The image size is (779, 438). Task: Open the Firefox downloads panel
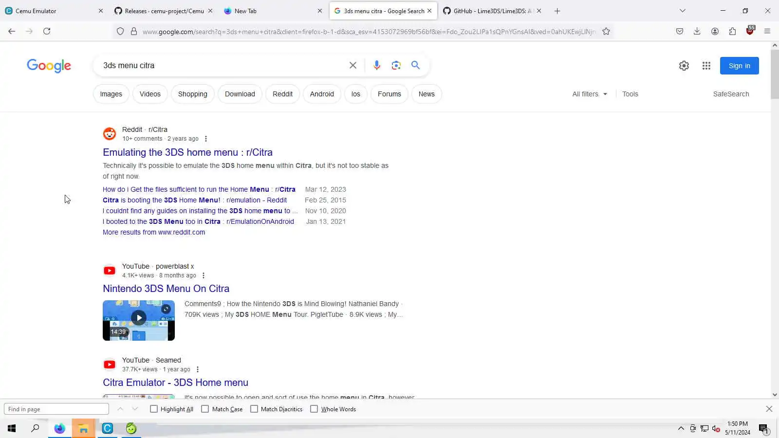pyautogui.click(x=697, y=31)
